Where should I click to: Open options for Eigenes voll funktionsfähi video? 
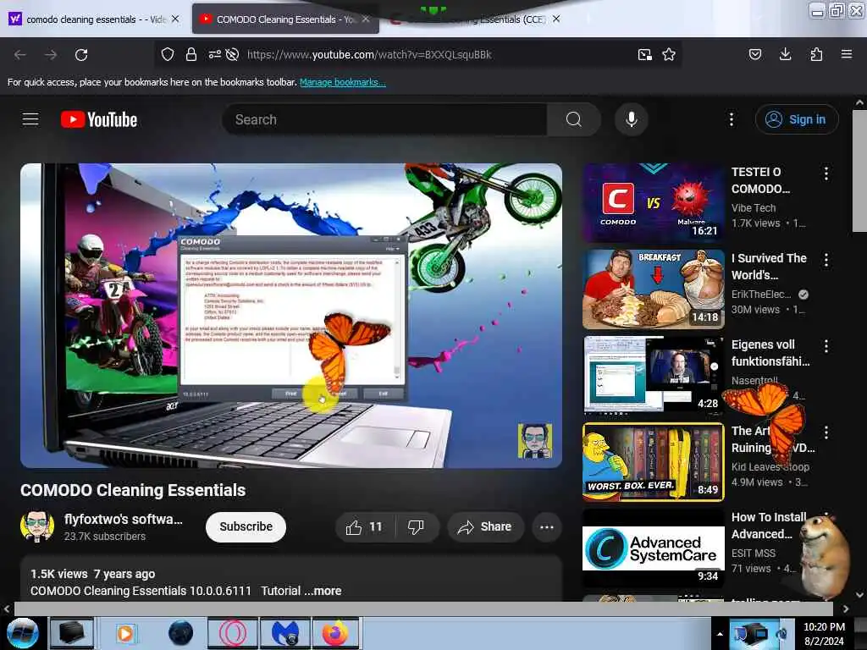pos(826,346)
